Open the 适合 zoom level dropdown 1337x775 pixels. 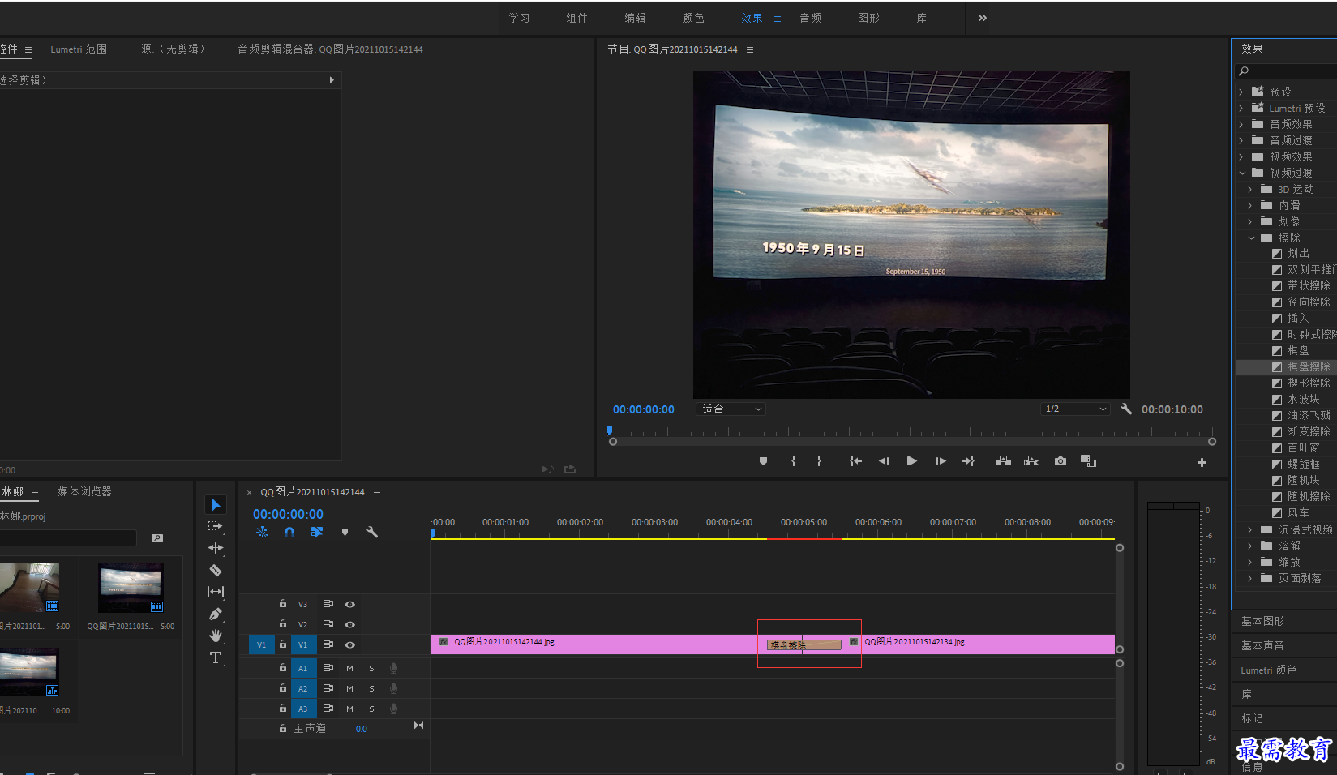731,409
